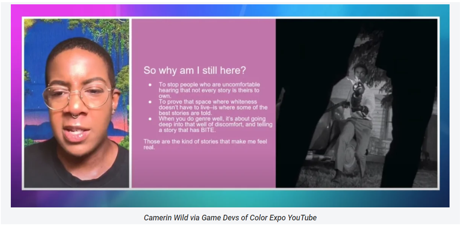
Task: Click the bullet dot before "To stop people"
Action: pos(150,85)
